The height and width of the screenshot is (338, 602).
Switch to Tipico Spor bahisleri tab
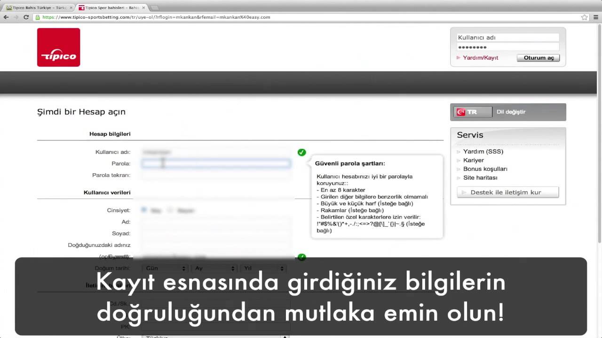pyautogui.click(x=111, y=8)
